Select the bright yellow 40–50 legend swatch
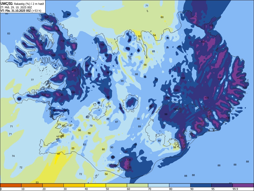Viewport: 254px width, 191px height. 95,185
